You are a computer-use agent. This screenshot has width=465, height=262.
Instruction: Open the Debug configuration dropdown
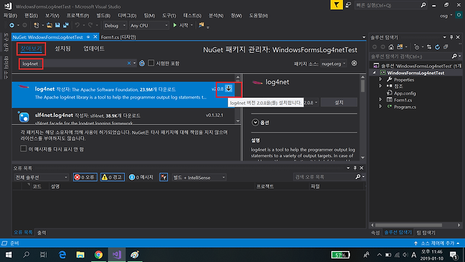pos(115,25)
